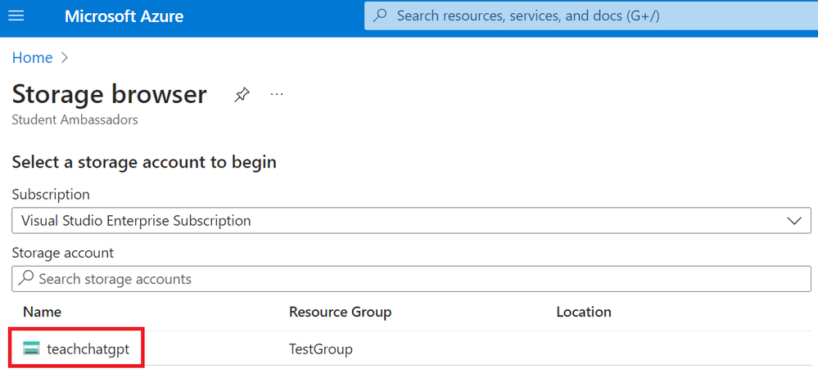Click the Microsoft Azure title

124,16
